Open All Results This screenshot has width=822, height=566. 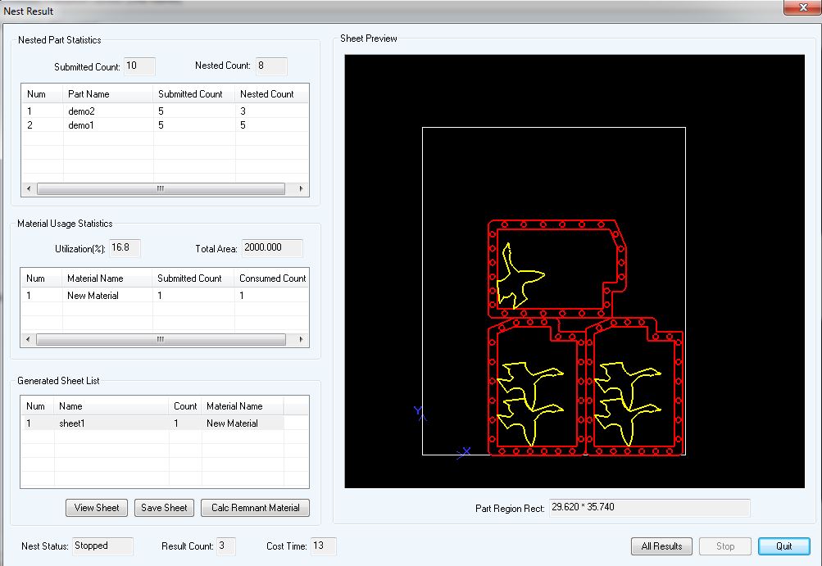click(661, 546)
